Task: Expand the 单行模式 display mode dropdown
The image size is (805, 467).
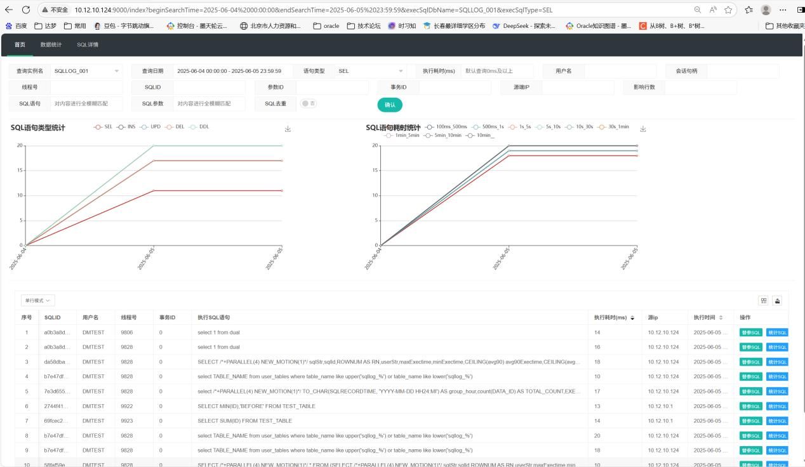Action: tap(38, 300)
